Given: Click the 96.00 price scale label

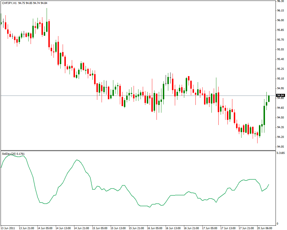Looking at the screenshot, I should coord(280,20).
